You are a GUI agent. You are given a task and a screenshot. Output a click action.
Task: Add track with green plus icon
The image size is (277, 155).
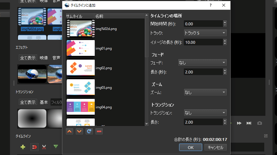click(23, 147)
